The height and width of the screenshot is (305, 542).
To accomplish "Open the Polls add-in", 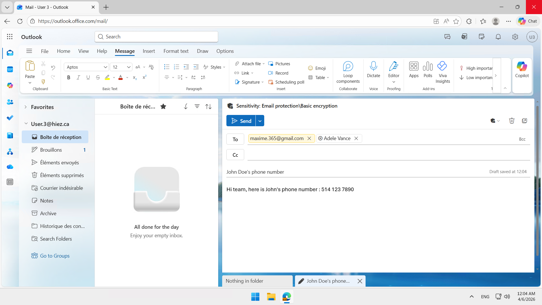I will (x=428, y=69).
